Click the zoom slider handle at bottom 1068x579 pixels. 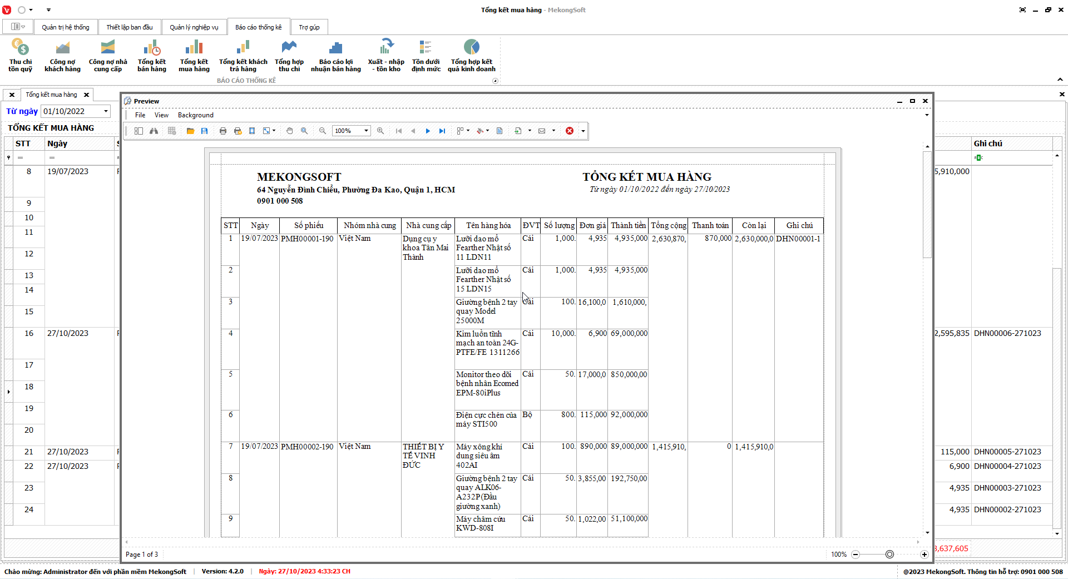(889, 555)
